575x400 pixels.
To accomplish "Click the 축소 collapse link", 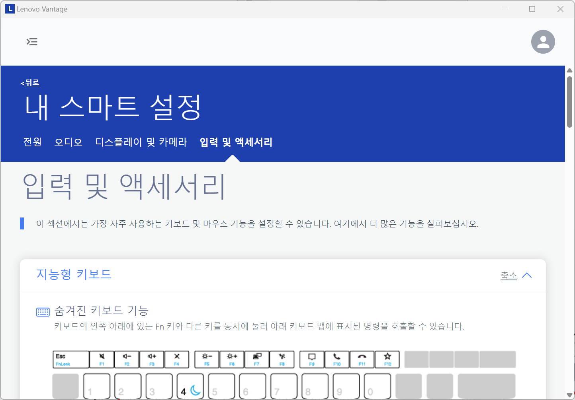I will coord(509,276).
